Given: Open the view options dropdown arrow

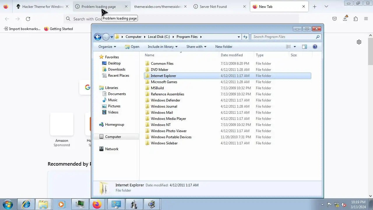Looking at the screenshot, I should coord(295,47).
